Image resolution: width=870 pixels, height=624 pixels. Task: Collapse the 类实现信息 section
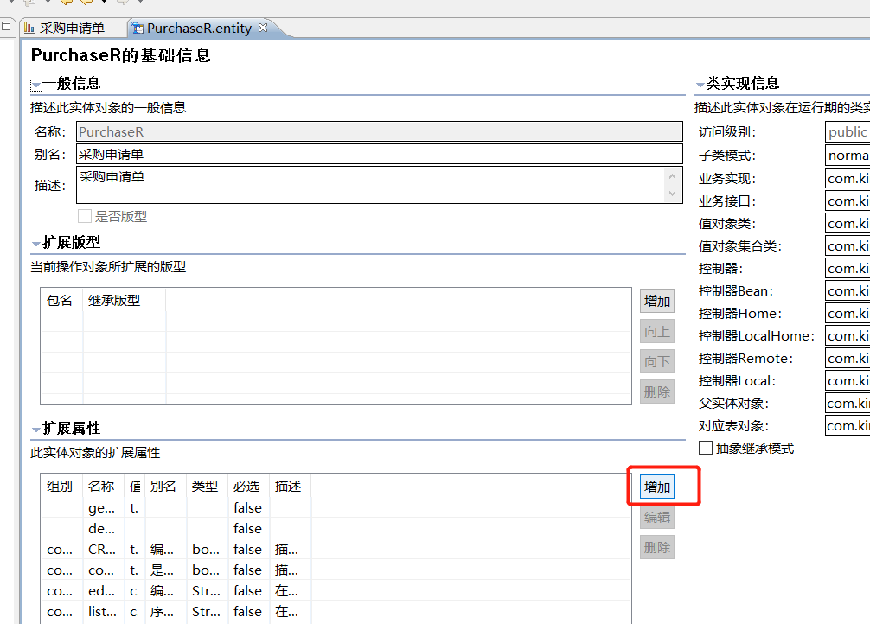(698, 83)
